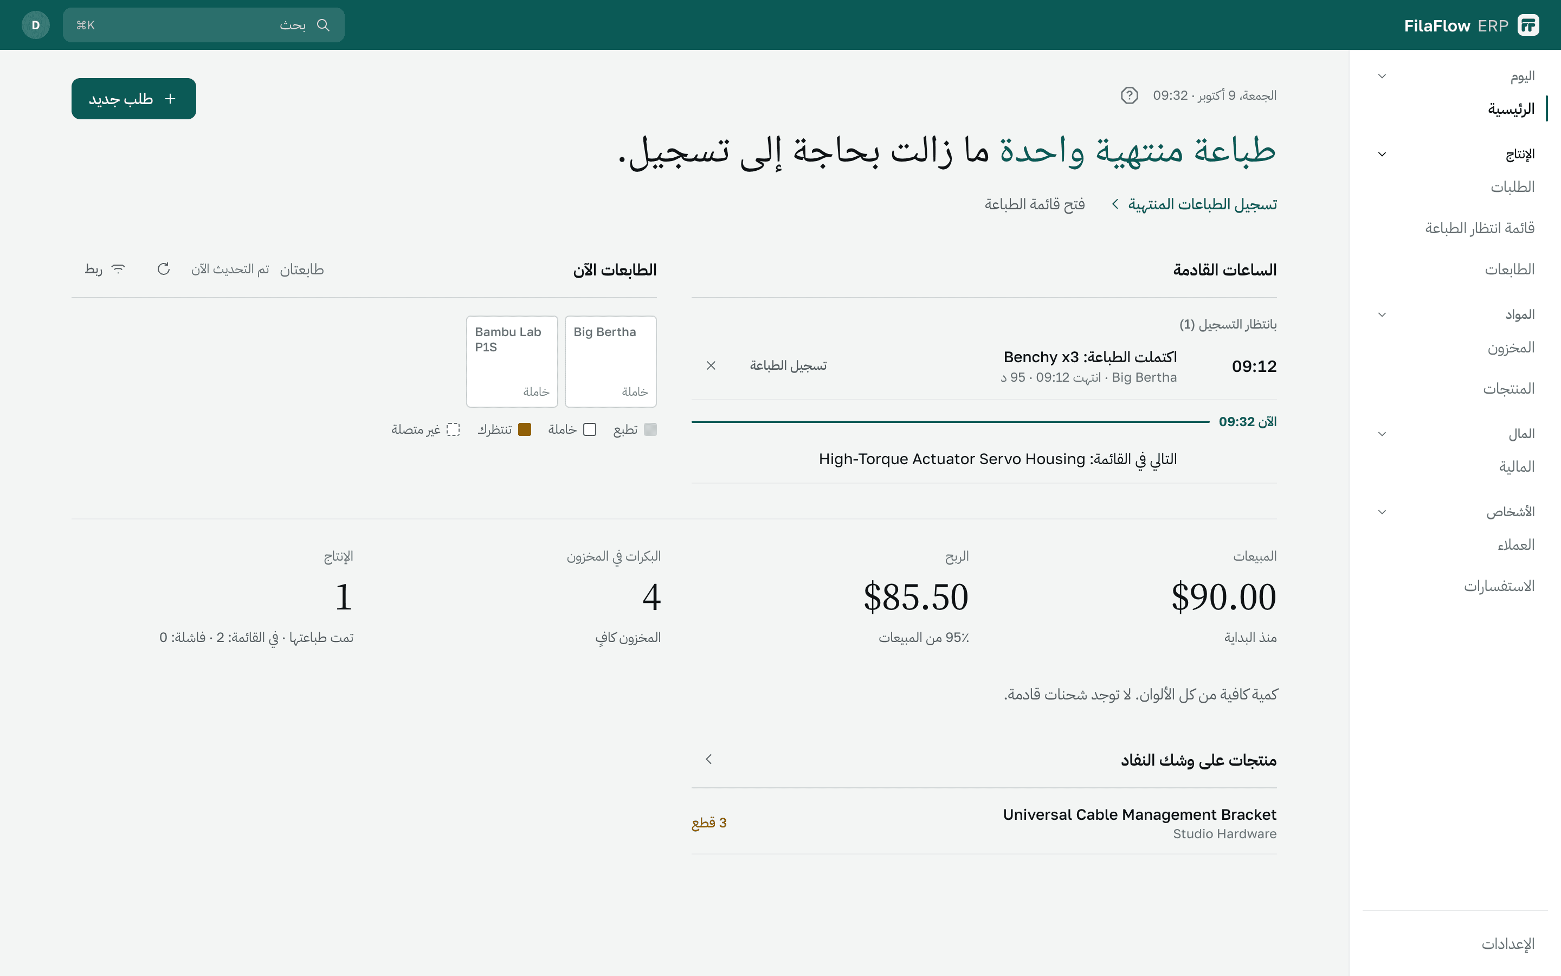
Task: Click the تطبع gray legend swatch
Action: click(650, 430)
